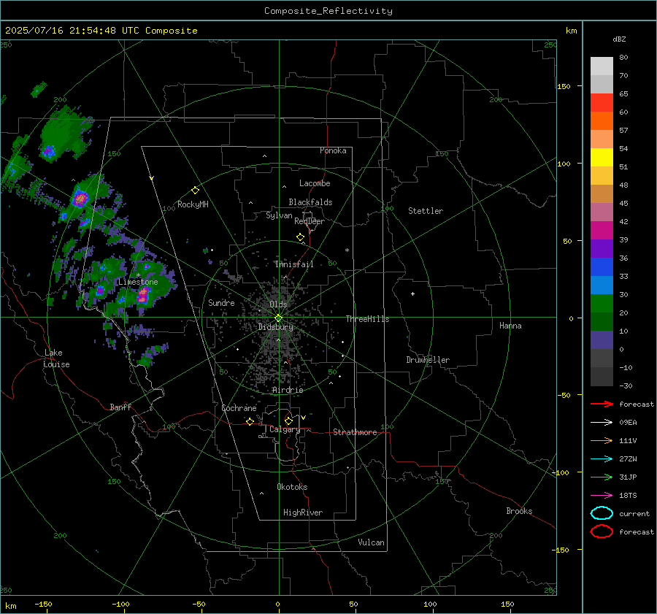Click the Innisfail label
Viewport: 657px width, 614px height.
tap(294, 264)
